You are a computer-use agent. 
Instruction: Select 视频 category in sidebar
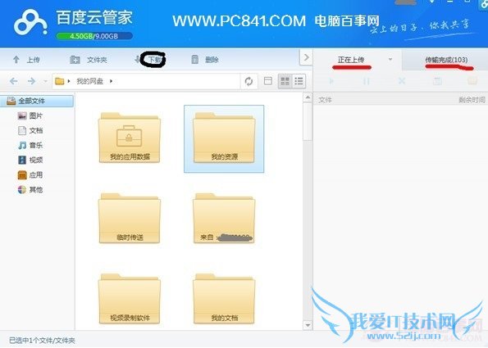tap(30, 160)
